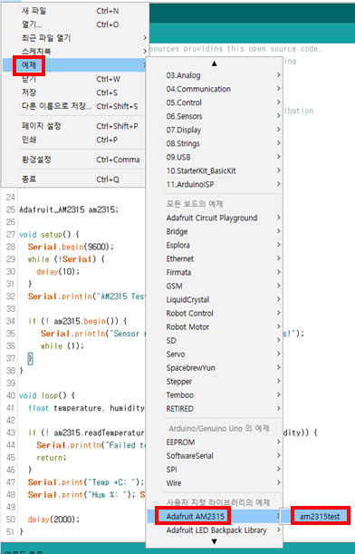Expand 09.USB examples
The width and height of the screenshot is (355, 554).
pos(215,157)
